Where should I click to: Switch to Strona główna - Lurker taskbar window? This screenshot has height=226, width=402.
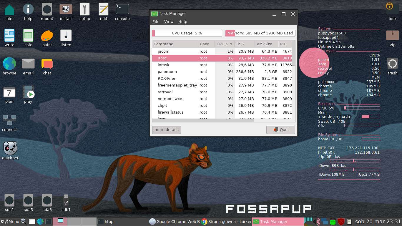pos(226,221)
